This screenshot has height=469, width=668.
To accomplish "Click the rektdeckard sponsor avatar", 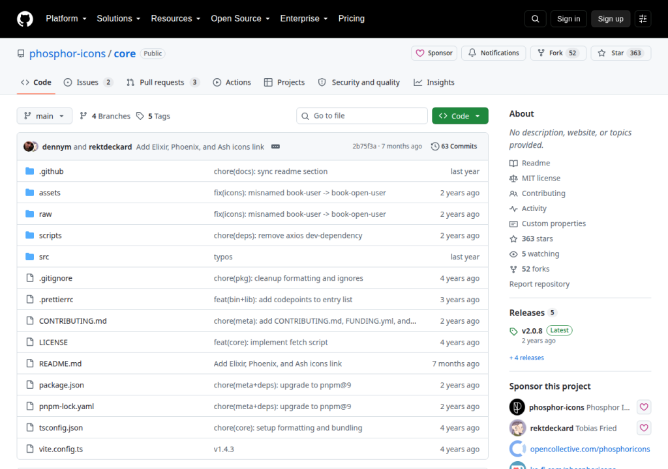I will [517, 428].
